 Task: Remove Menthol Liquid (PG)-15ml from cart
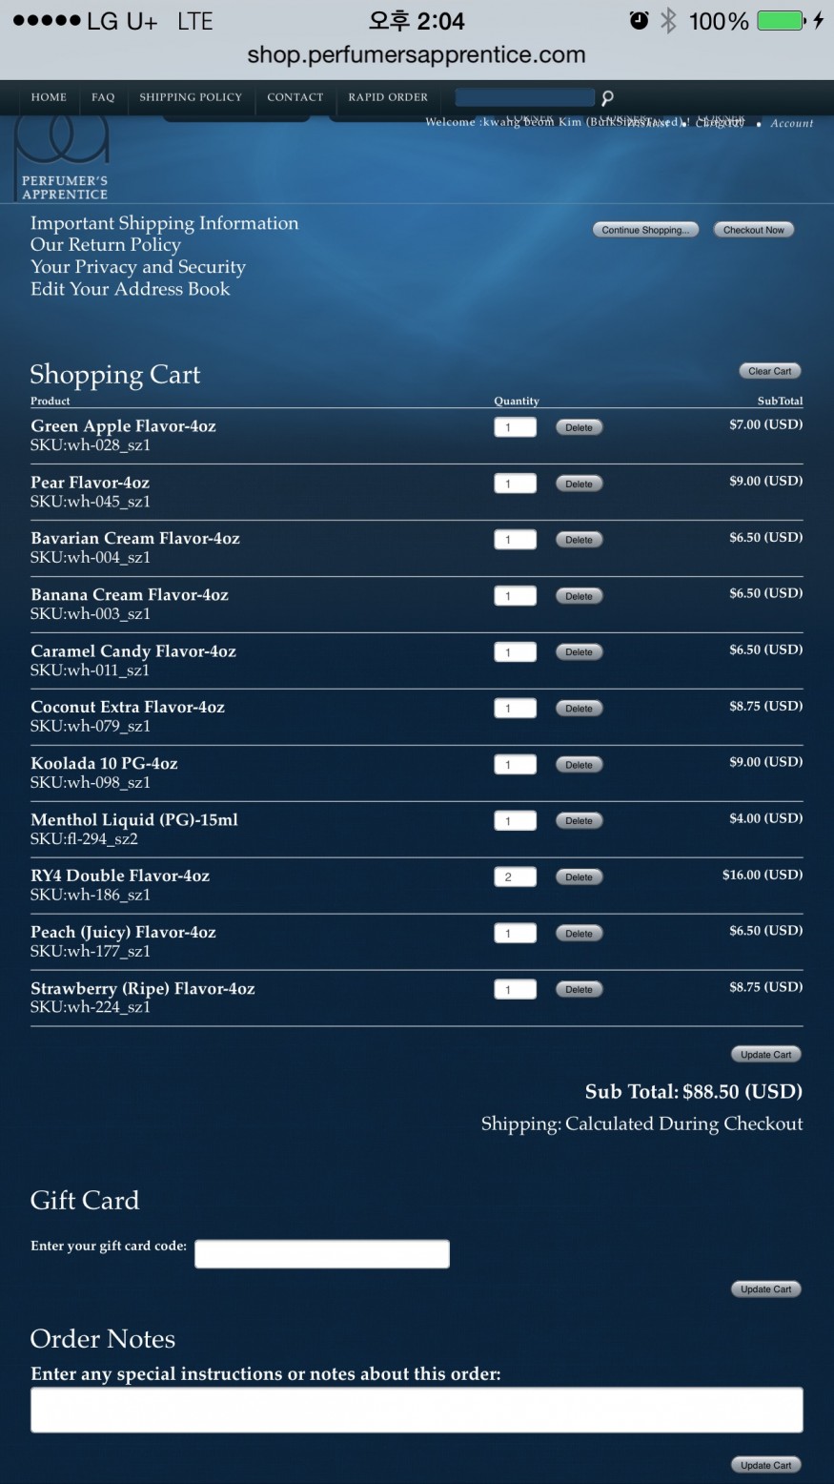[579, 820]
